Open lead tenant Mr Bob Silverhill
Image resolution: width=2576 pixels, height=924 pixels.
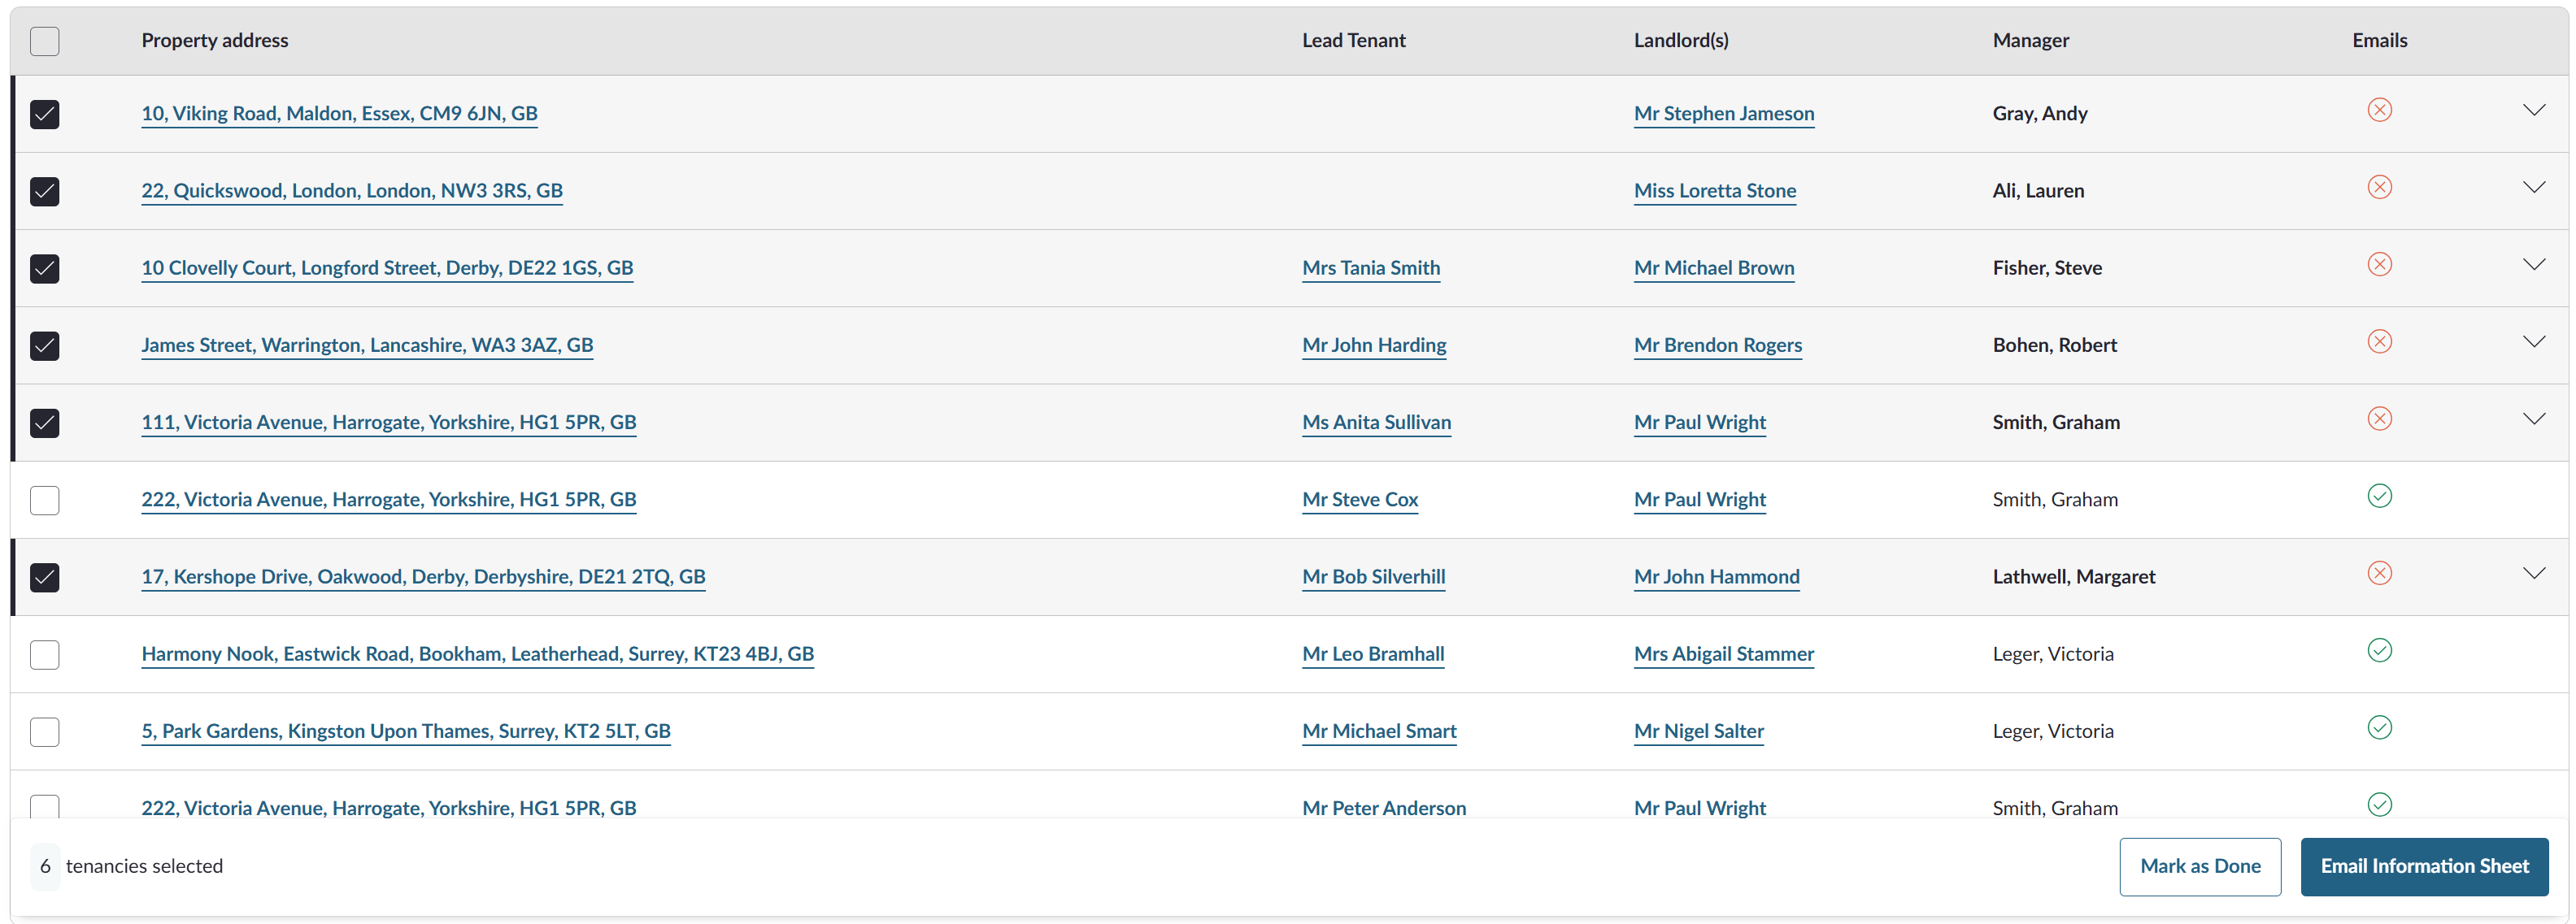click(1373, 575)
